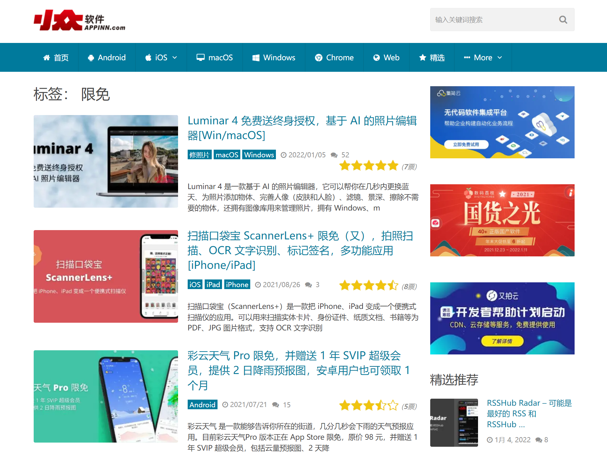Rate 彩云天气 article with first star
607x457 pixels.
345,405
